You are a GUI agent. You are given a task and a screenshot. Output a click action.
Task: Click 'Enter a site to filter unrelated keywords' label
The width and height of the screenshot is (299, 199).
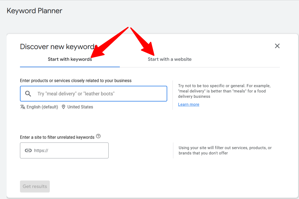click(57, 137)
